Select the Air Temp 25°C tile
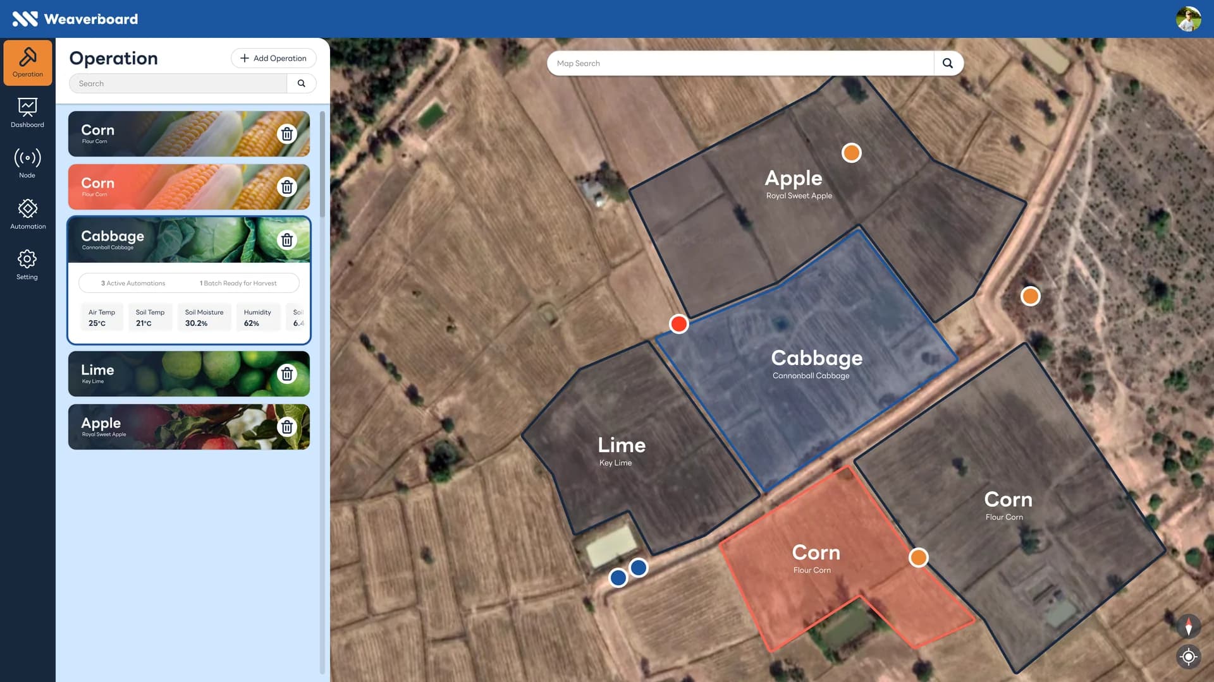The image size is (1214, 682). 102,318
